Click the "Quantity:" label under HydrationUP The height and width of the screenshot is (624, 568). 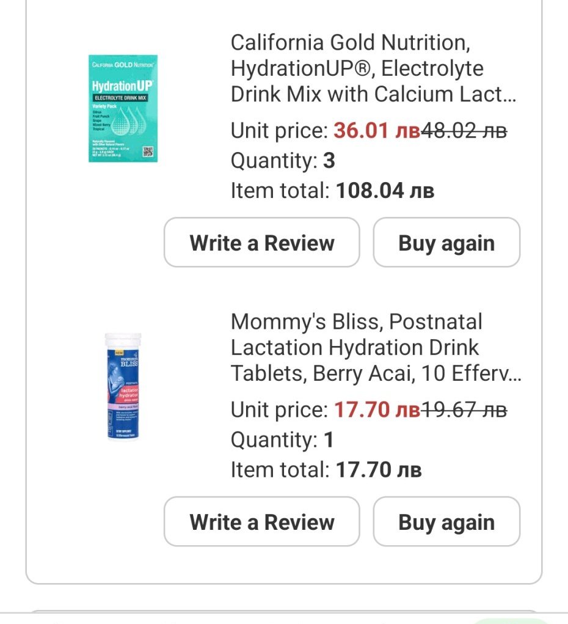coord(273,161)
